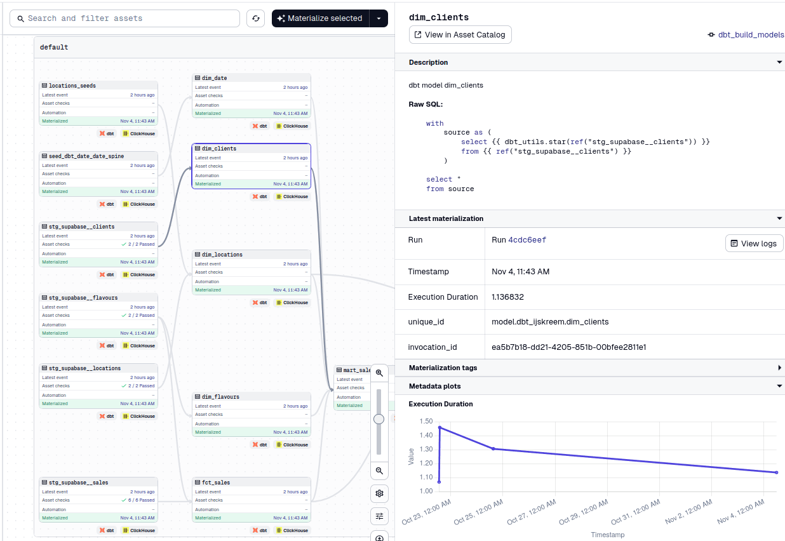Open graph settings gear icon

[379, 493]
